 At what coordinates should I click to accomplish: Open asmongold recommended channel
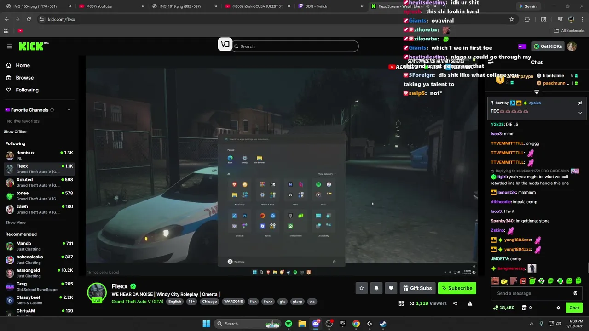pyautogui.click(x=39, y=273)
